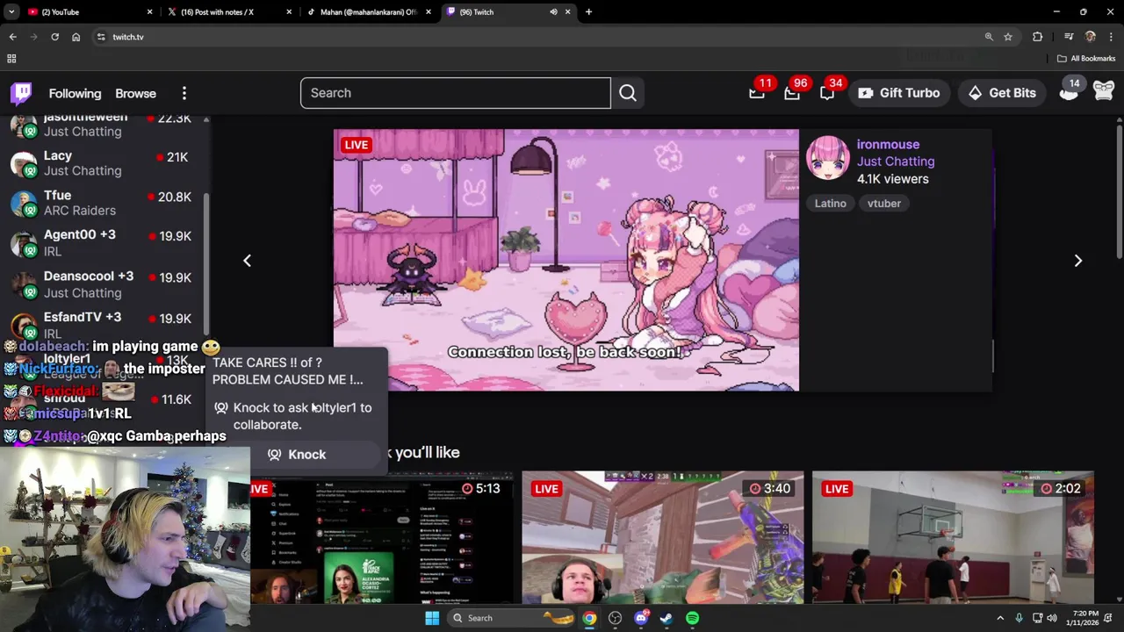
Task: Open Chrome extensions puzzle icon
Action: [1038, 37]
